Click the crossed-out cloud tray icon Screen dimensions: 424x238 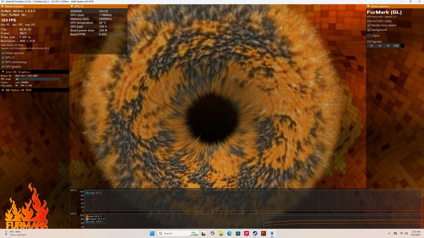(396, 233)
